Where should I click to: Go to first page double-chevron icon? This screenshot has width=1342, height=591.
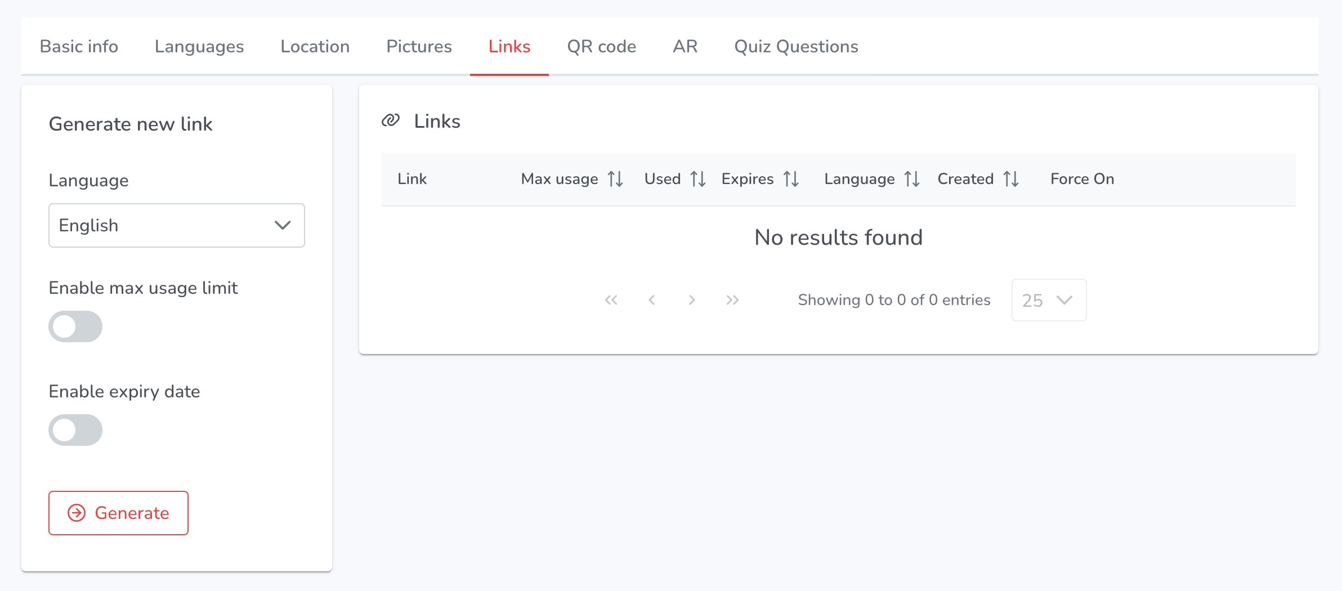coord(611,300)
